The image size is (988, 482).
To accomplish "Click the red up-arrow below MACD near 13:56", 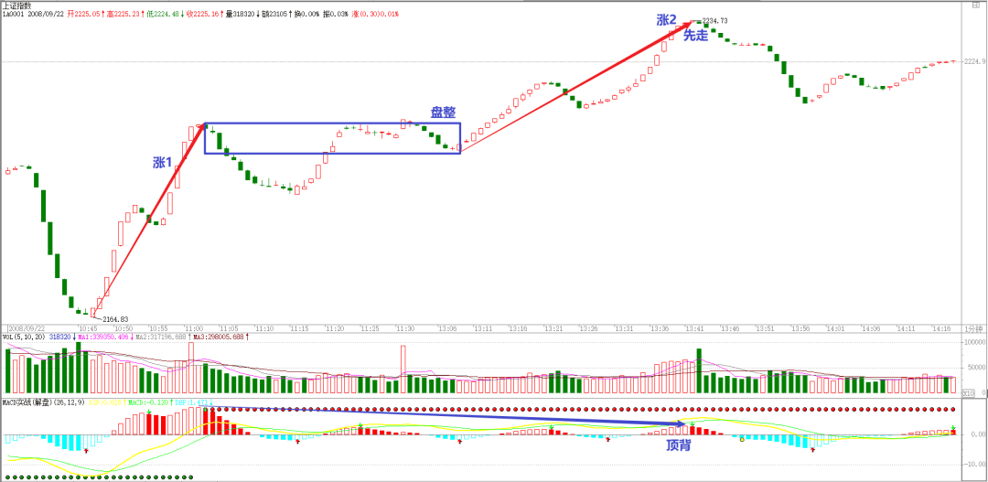I will point(812,449).
